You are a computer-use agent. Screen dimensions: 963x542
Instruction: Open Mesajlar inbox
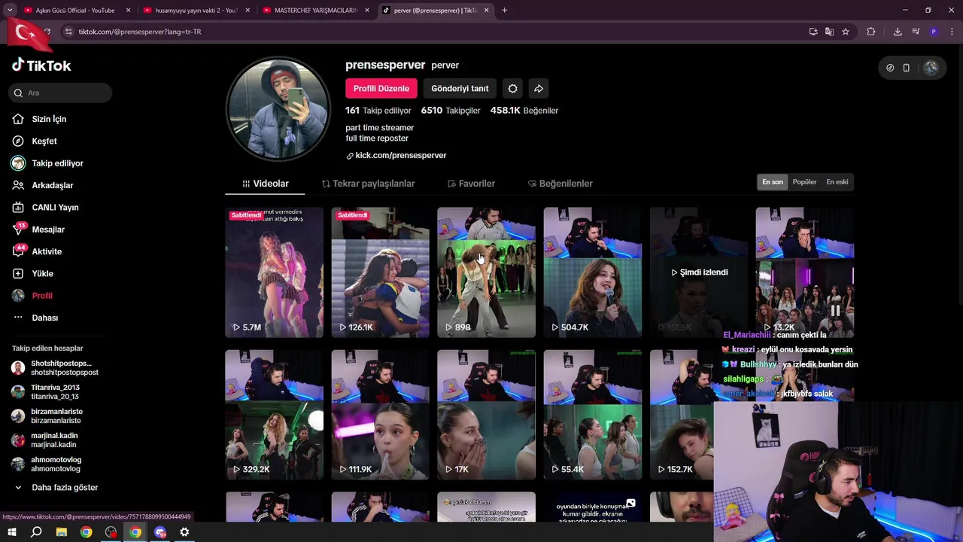(48, 230)
